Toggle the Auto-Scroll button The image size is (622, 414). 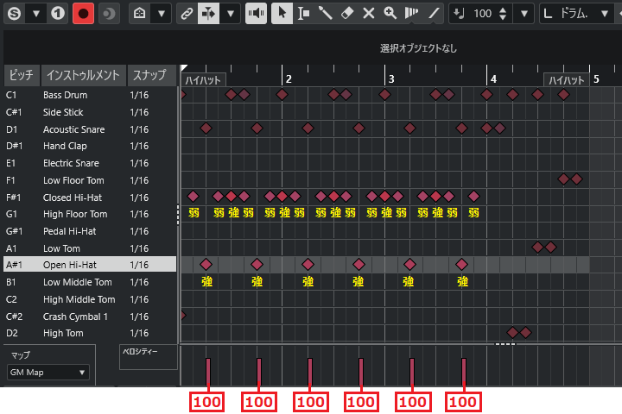[208, 14]
